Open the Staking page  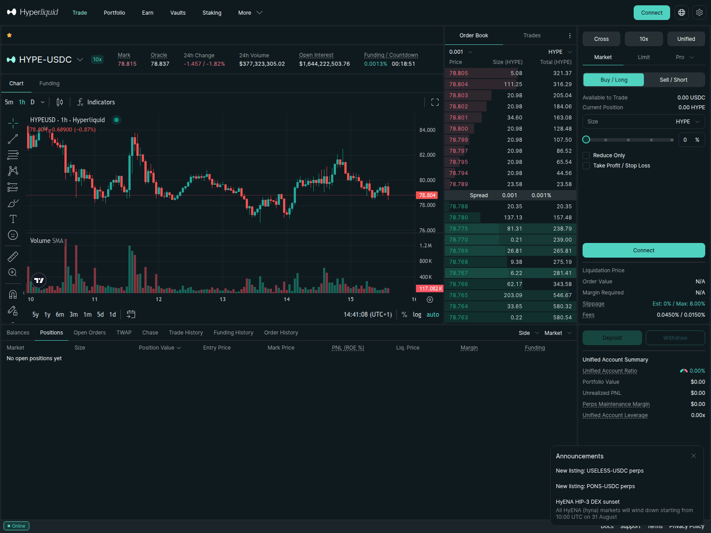coord(212,13)
